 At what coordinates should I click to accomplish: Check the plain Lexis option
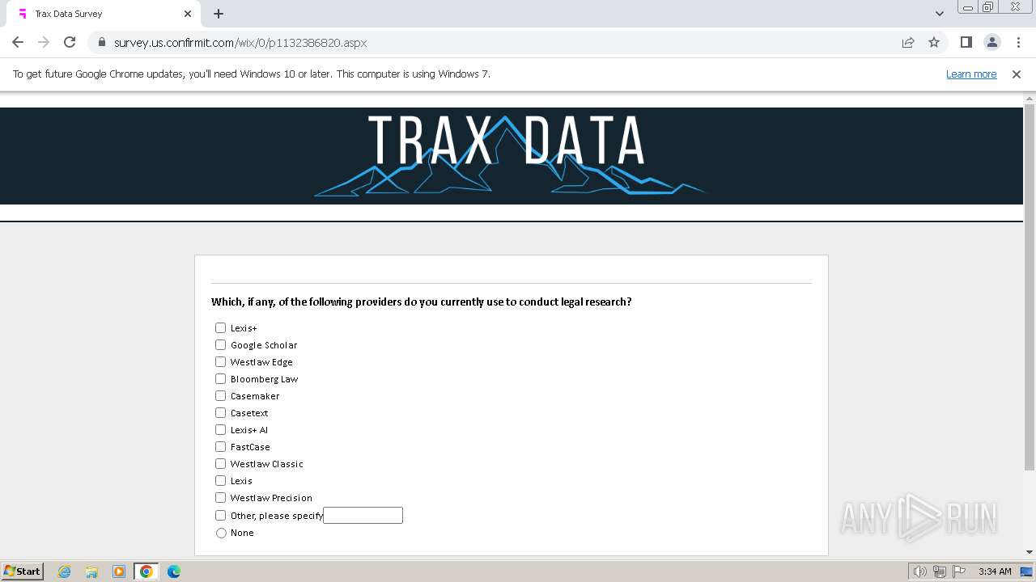[220, 480]
